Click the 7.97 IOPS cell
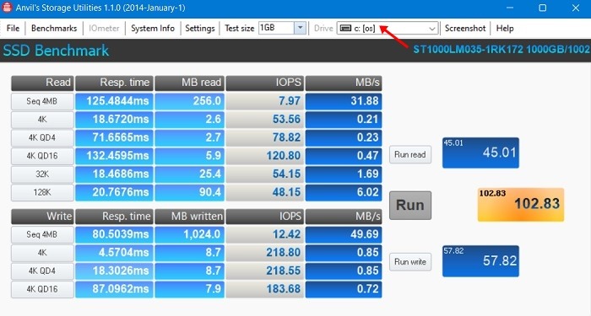591x316 pixels. (264, 101)
